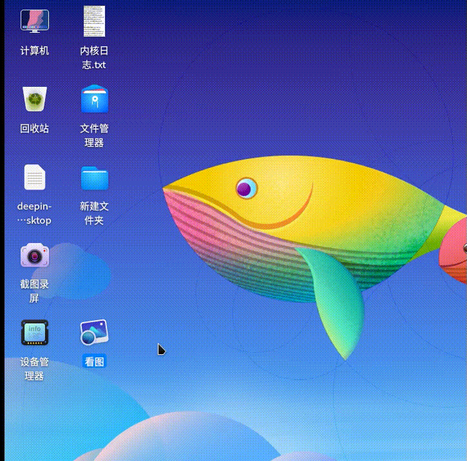
Task: Click the Recycle Bin (回收站) icon
Action: click(35, 99)
